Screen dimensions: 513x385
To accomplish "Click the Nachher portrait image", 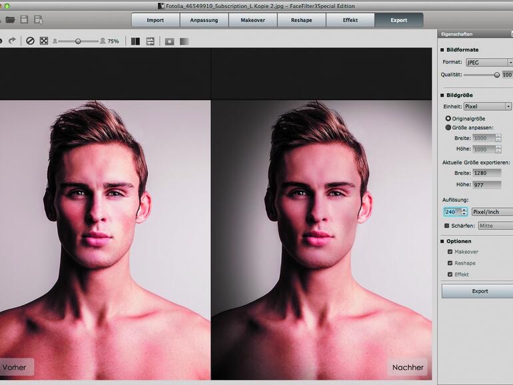I will (321, 240).
